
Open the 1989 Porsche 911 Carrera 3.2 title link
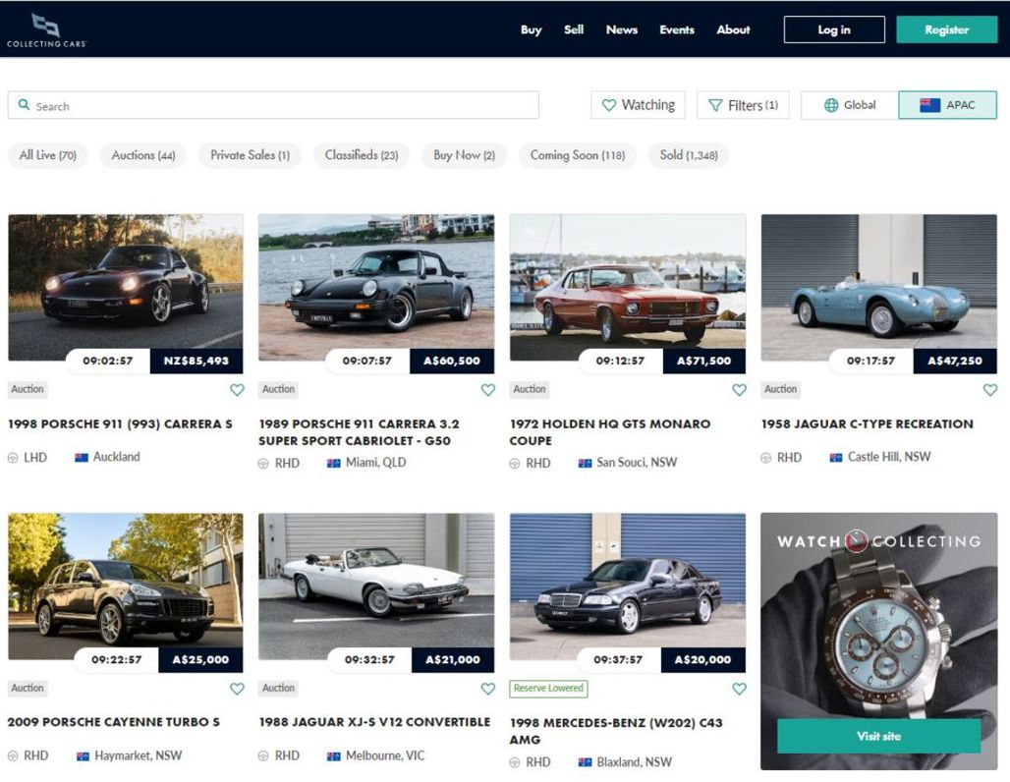[359, 432]
